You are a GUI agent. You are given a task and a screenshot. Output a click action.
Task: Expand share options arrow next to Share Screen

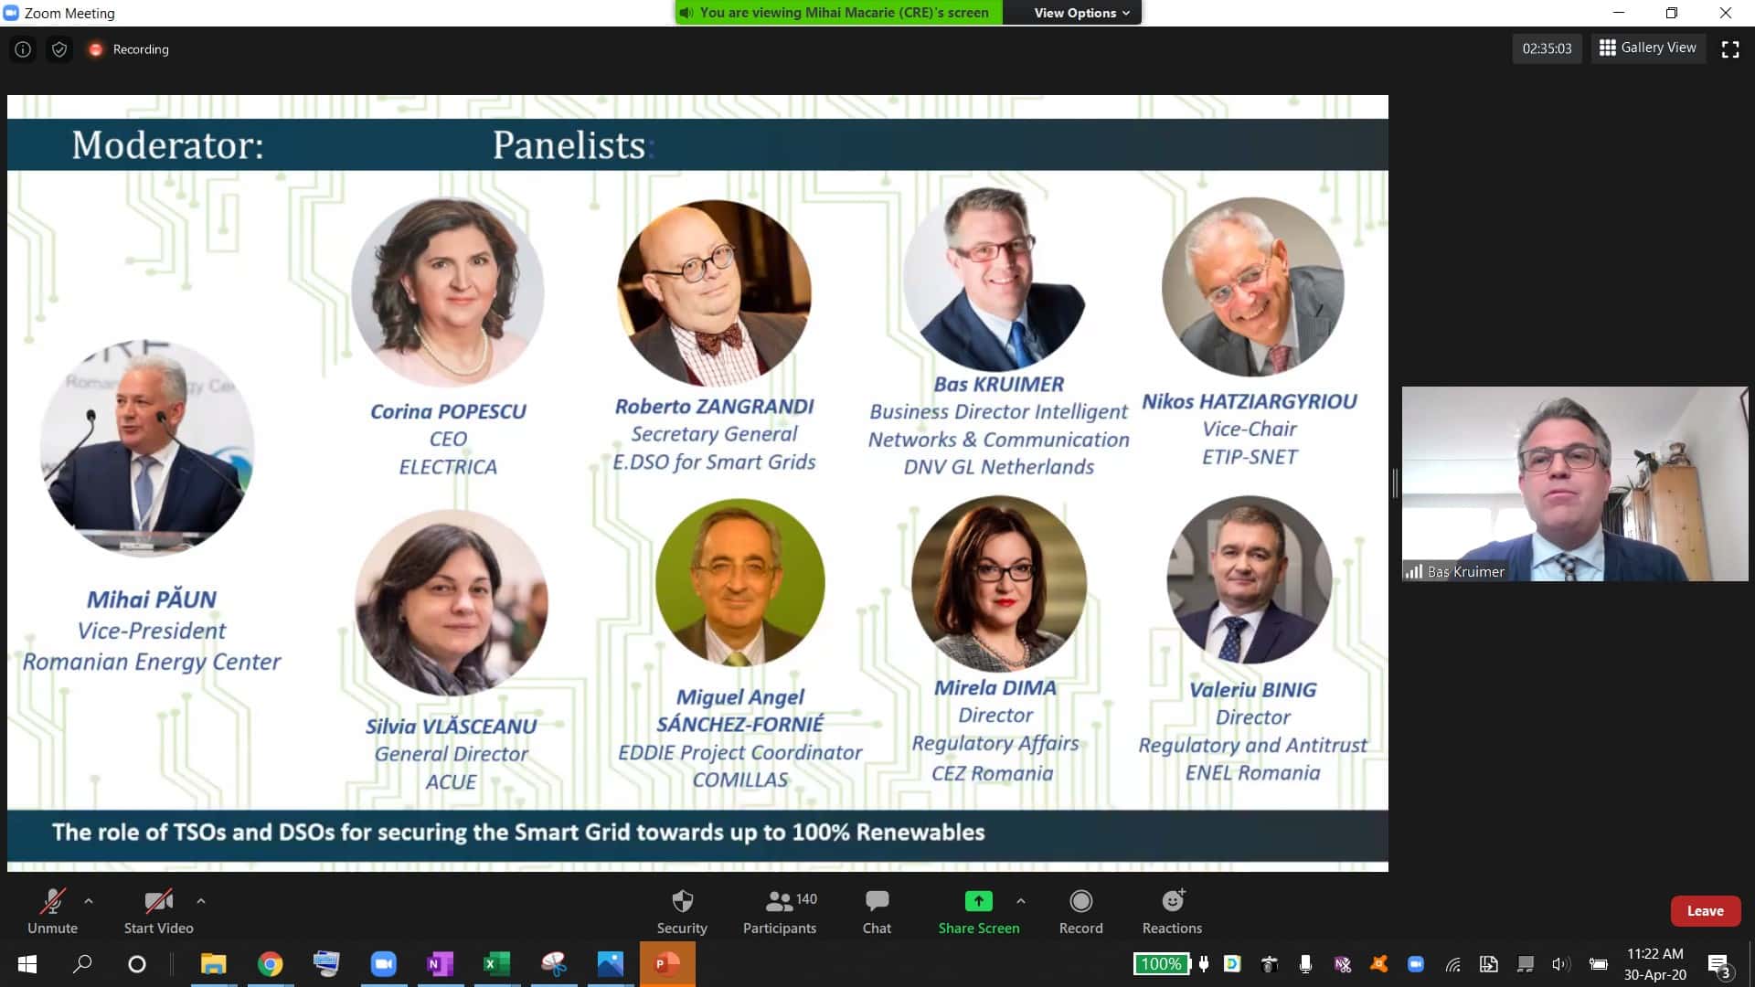pos(1021,901)
